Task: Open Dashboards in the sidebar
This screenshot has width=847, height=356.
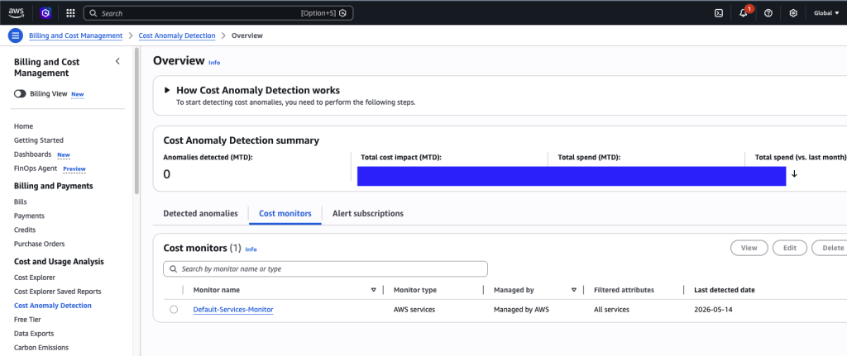Action: 33,154
